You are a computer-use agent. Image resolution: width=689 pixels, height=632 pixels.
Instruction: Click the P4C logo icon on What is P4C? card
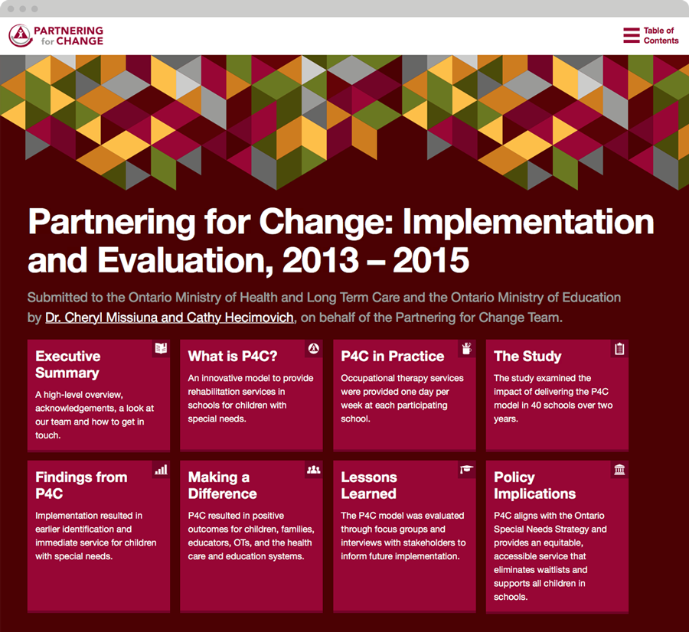point(314,349)
